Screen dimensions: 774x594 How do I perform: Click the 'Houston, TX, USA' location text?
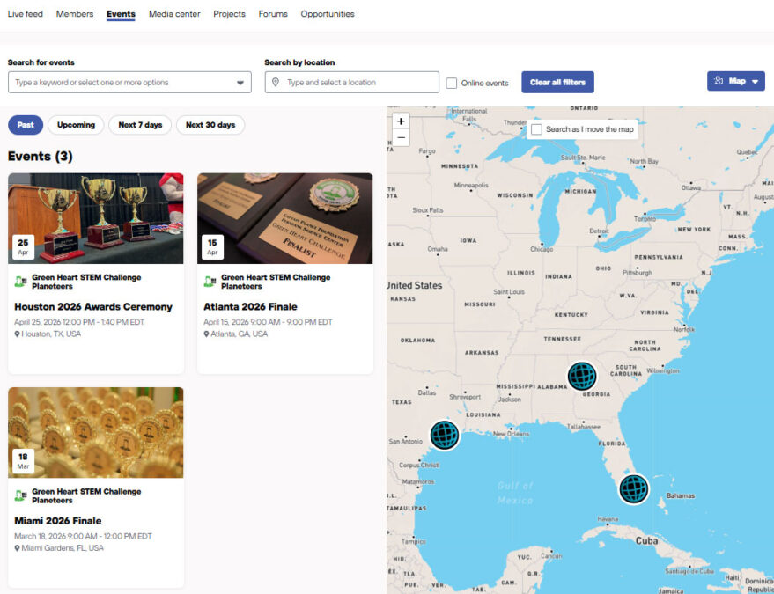(51, 334)
